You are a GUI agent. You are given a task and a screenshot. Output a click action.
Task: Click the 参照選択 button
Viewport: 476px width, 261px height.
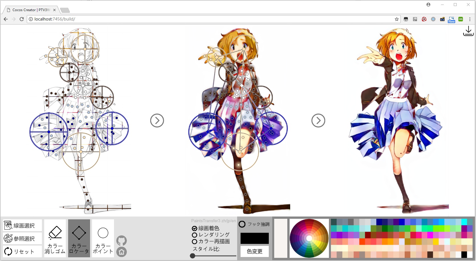click(22, 238)
